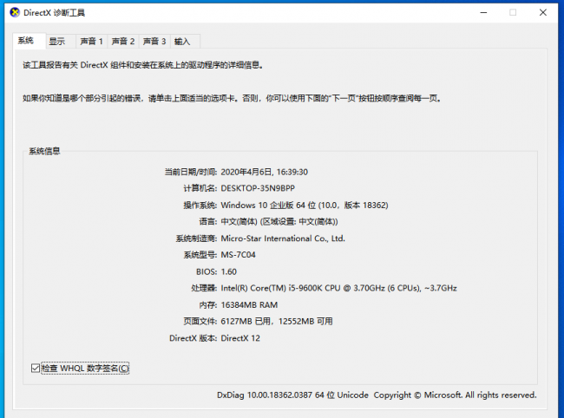
Task: Click the DirectX 诊断工具 window title text
Action: click(x=55, y=13)
